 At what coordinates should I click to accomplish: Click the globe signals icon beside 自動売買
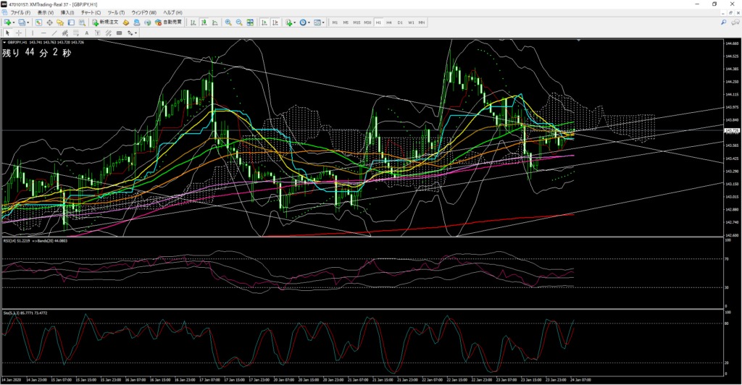click(147, 22)
